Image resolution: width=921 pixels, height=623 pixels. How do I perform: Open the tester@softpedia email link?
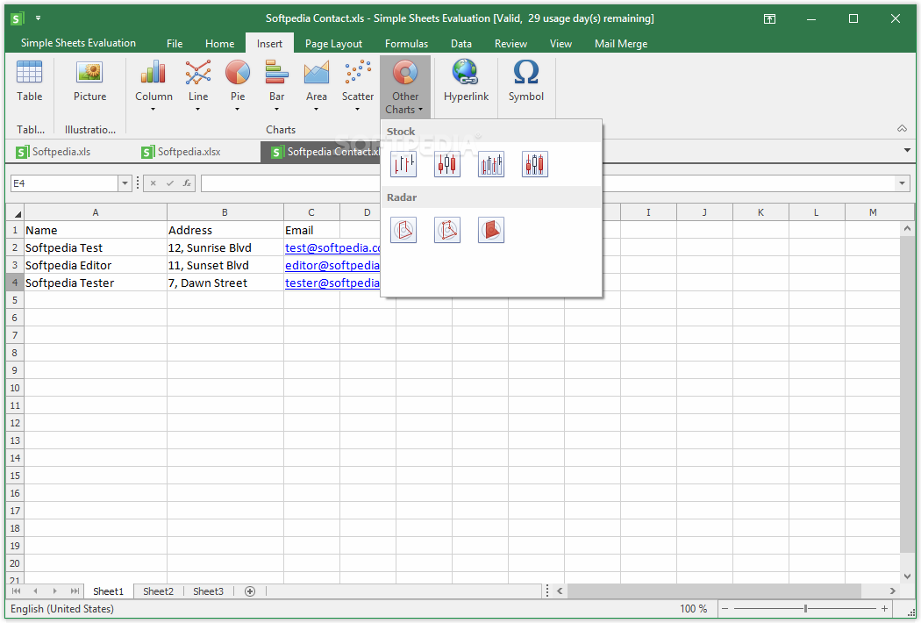pyautogui.click(x=332, y=283)
